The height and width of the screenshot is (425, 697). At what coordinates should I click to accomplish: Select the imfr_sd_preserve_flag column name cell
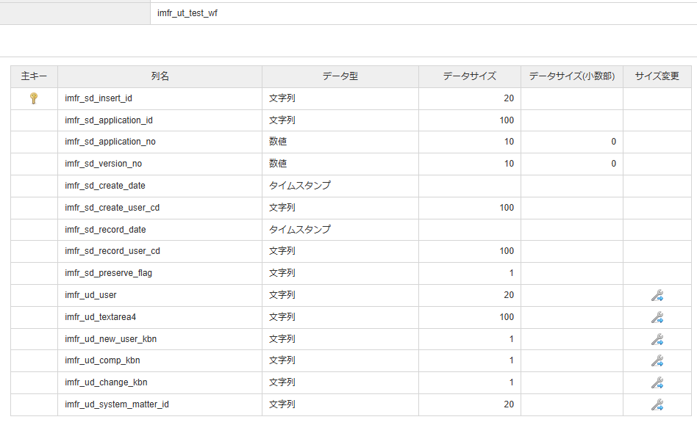(x=108, y=273)
